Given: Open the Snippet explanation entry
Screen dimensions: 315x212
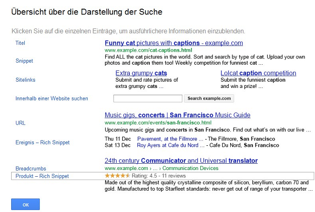Looking at the screenshot, I should tap(24, 61).
